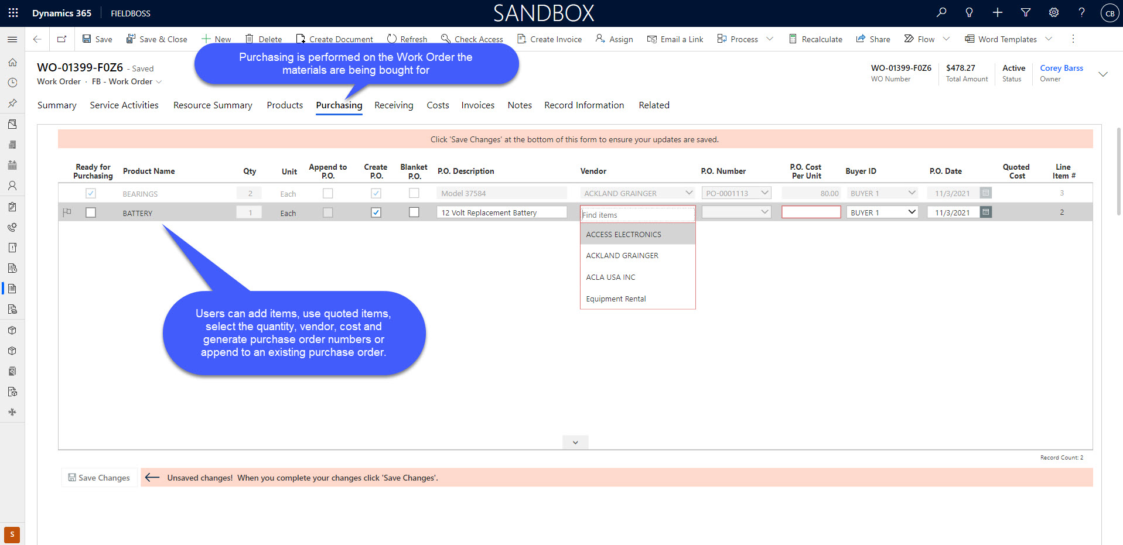Viewport: 1123px width, 545px height.
Task: Open the CB user account avatar
Action: tap(1110, 13)
